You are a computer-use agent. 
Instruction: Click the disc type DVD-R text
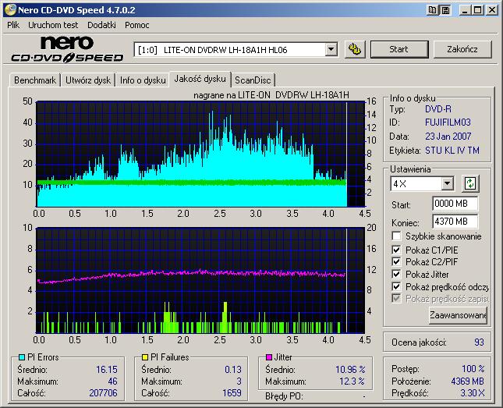click(x=438, y=109)
